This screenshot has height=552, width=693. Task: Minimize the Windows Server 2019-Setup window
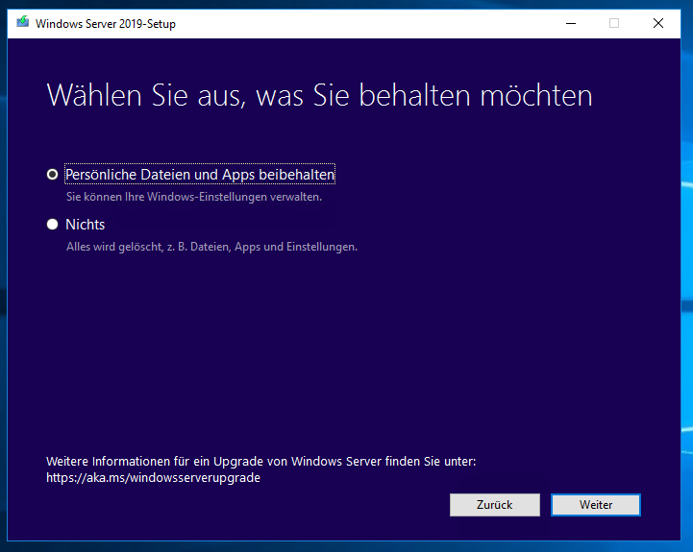[x=571, y=23]
